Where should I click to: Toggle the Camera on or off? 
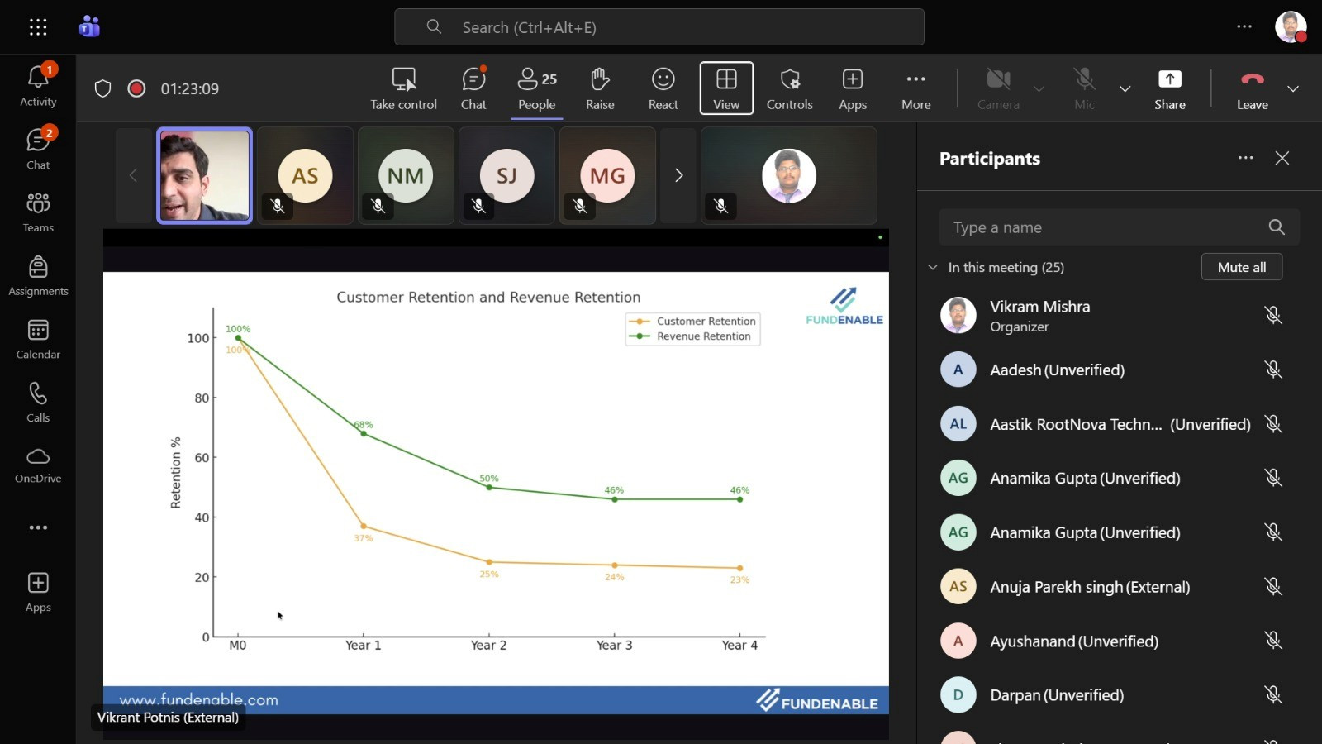998,88
